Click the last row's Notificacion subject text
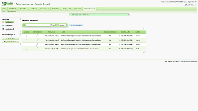This screenshot has height=111, width=198. coord(80,49)
